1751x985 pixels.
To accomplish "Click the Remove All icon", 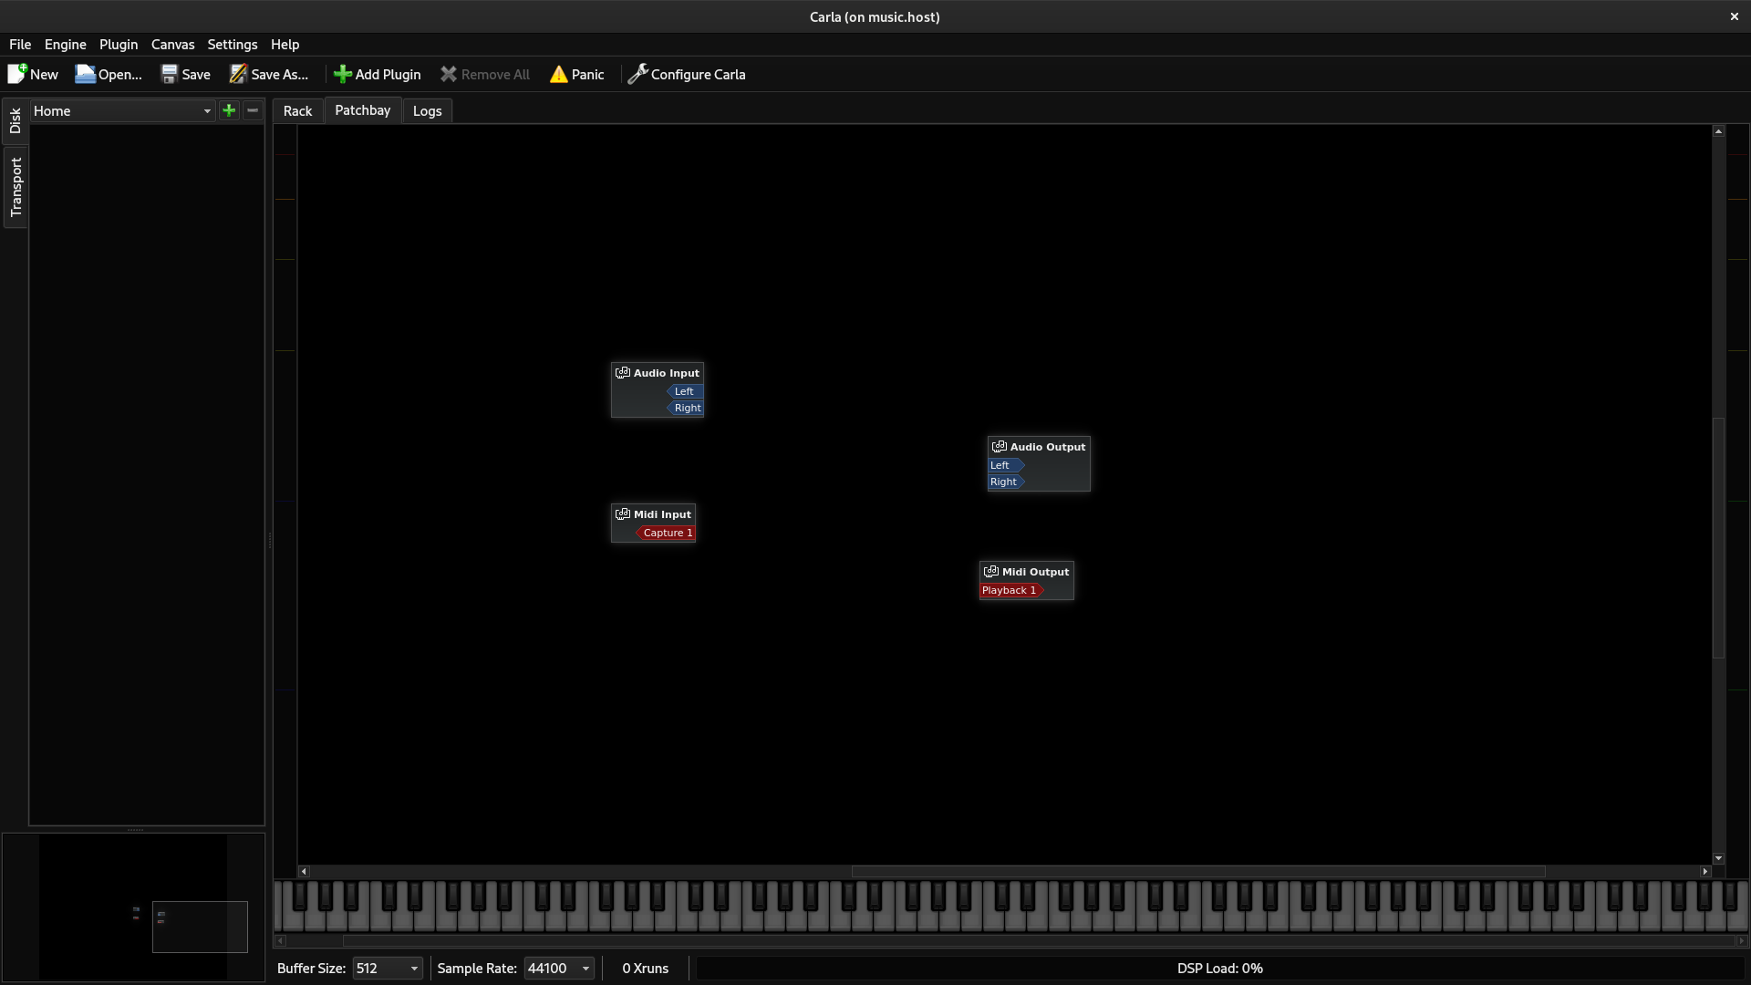I will click(x=448, y=74).
